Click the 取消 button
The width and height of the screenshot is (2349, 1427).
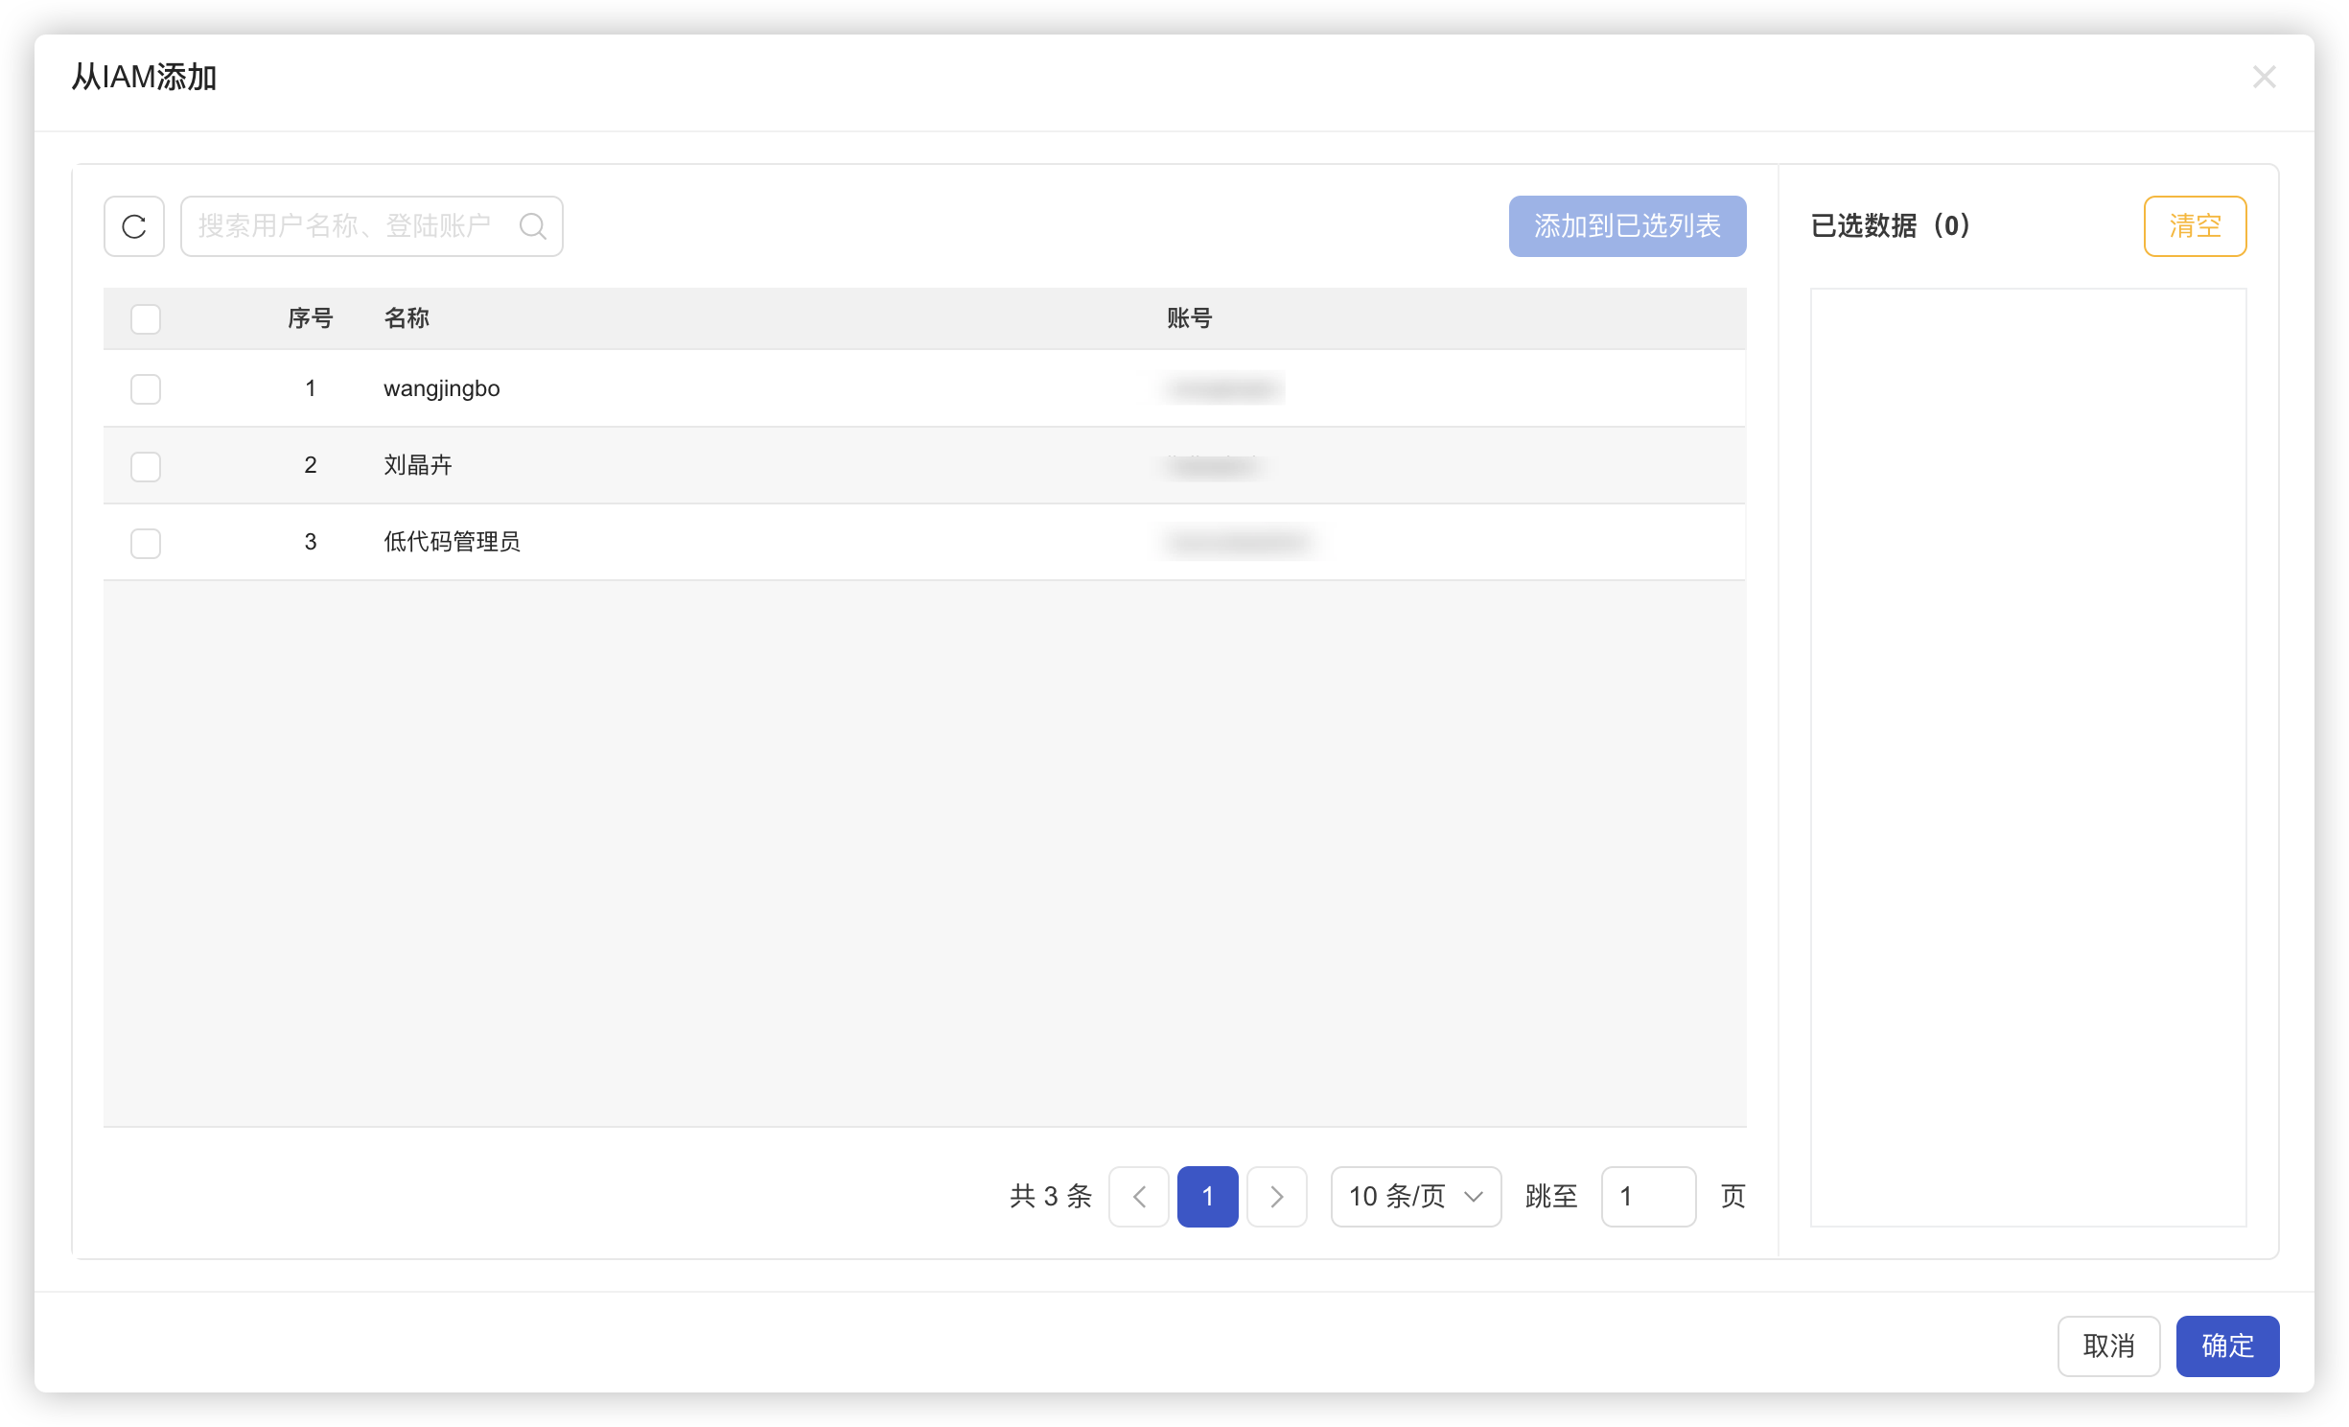(x=2108, y=1345)
